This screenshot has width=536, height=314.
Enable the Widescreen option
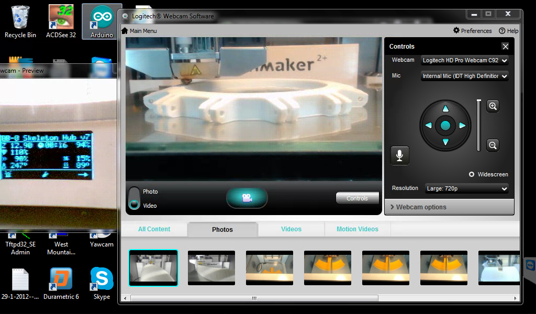(x=472, y=174)
